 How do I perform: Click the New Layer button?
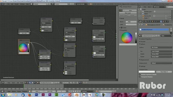tap(128, 13)
